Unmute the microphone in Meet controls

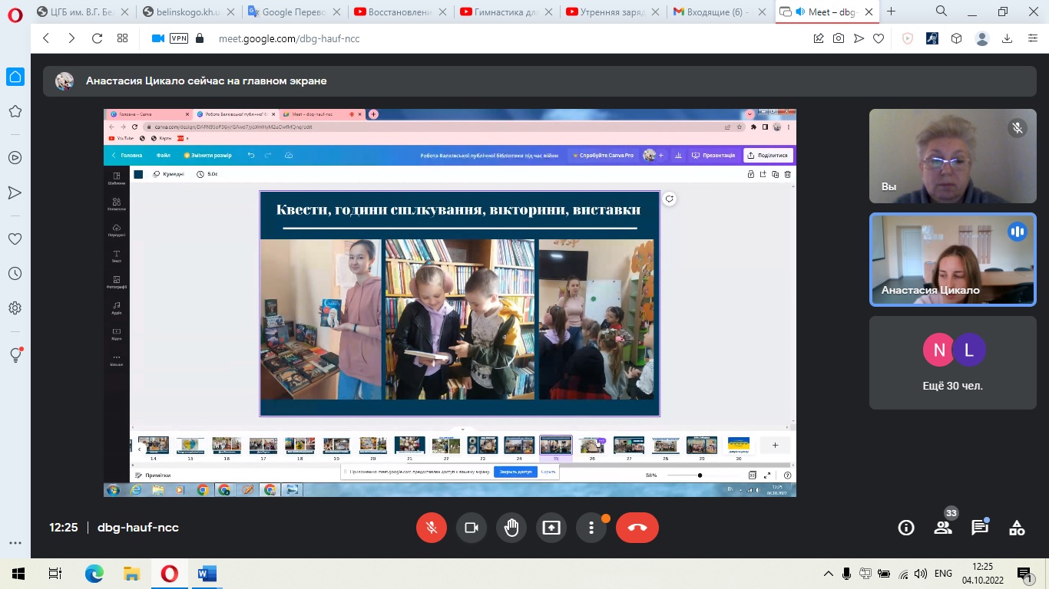(432, 528)
